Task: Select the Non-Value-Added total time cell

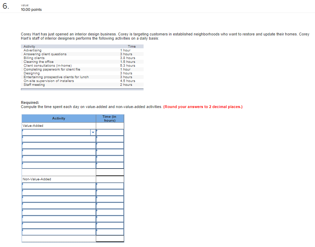Action: coord(110,239)
